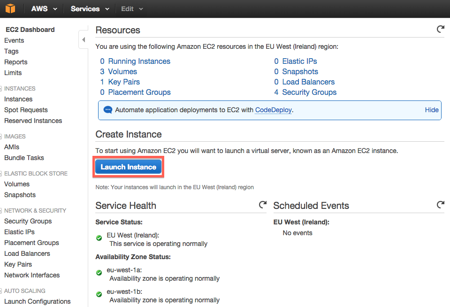The height and width of the screenshot is (307, 450).
Task: Go to Limits in the sidebar
Action: coord(13,73)
